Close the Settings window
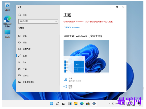 point(123,7)
